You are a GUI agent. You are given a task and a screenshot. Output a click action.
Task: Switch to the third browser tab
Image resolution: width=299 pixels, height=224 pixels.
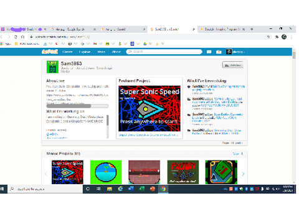click(x=123, y=29)
